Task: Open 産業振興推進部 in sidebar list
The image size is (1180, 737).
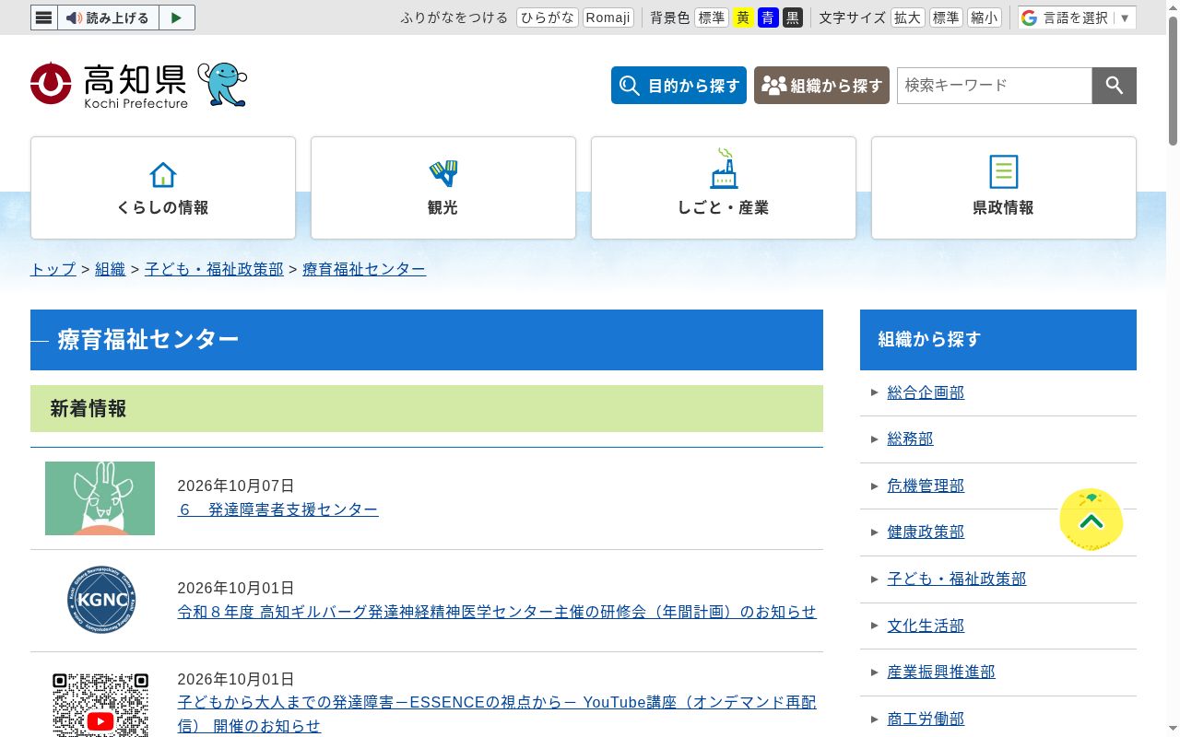Action: pyautogui.click(x=941, y=673)
